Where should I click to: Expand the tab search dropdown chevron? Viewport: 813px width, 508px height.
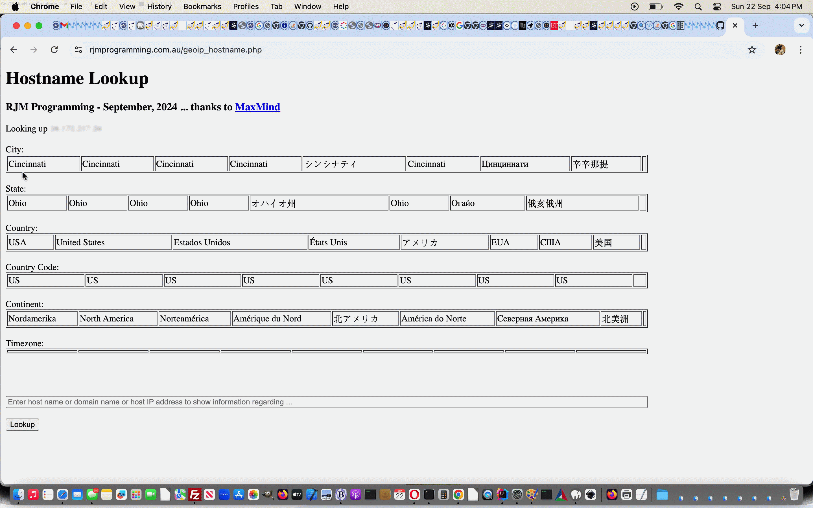point(802,25)
